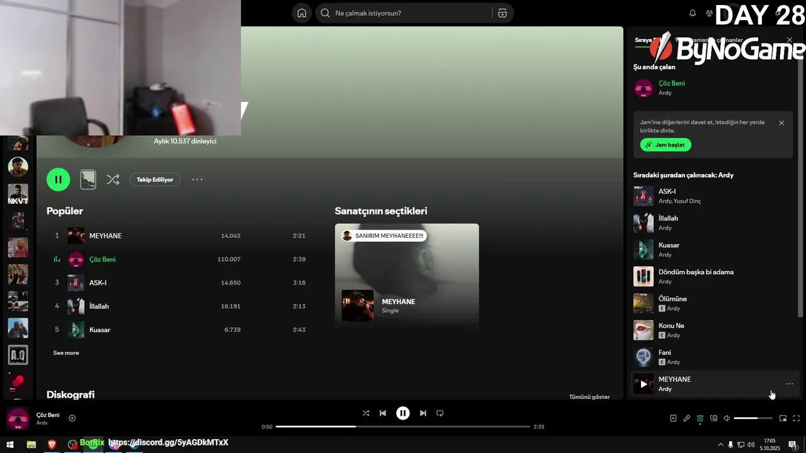Hide the queue using green queue icon
The width and height of the screenshot is (806, 453).
coord(700,418)
